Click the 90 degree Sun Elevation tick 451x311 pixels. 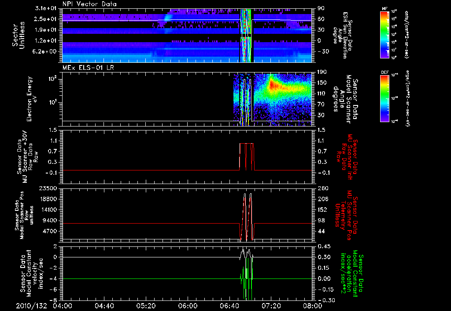pyautogui.click(x=321, y=8)
